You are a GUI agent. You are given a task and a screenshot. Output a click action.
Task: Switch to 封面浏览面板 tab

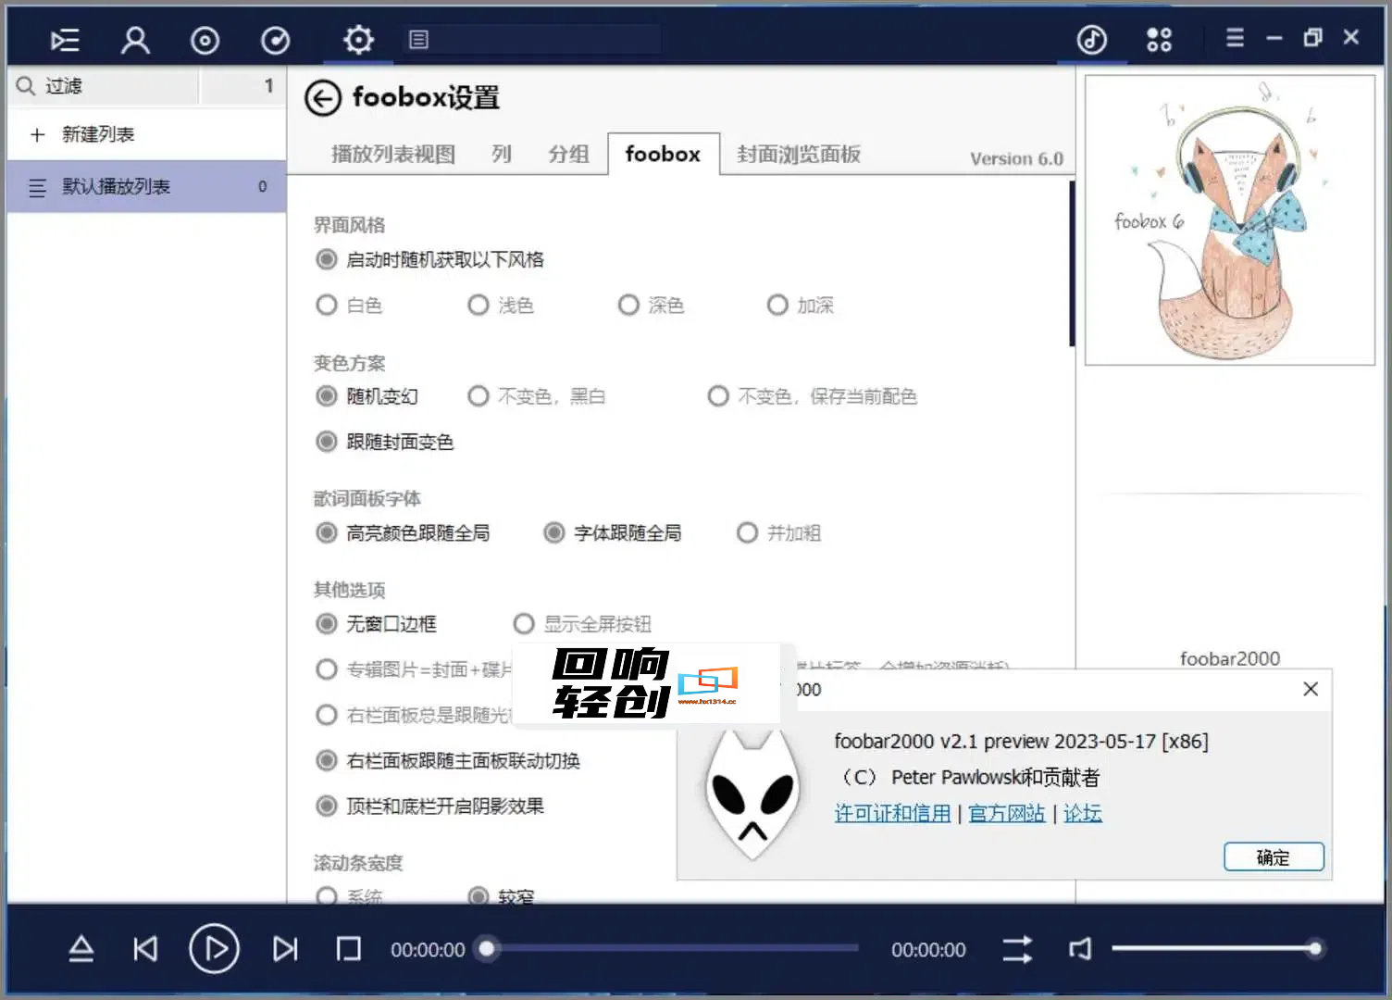pos(799,154)
